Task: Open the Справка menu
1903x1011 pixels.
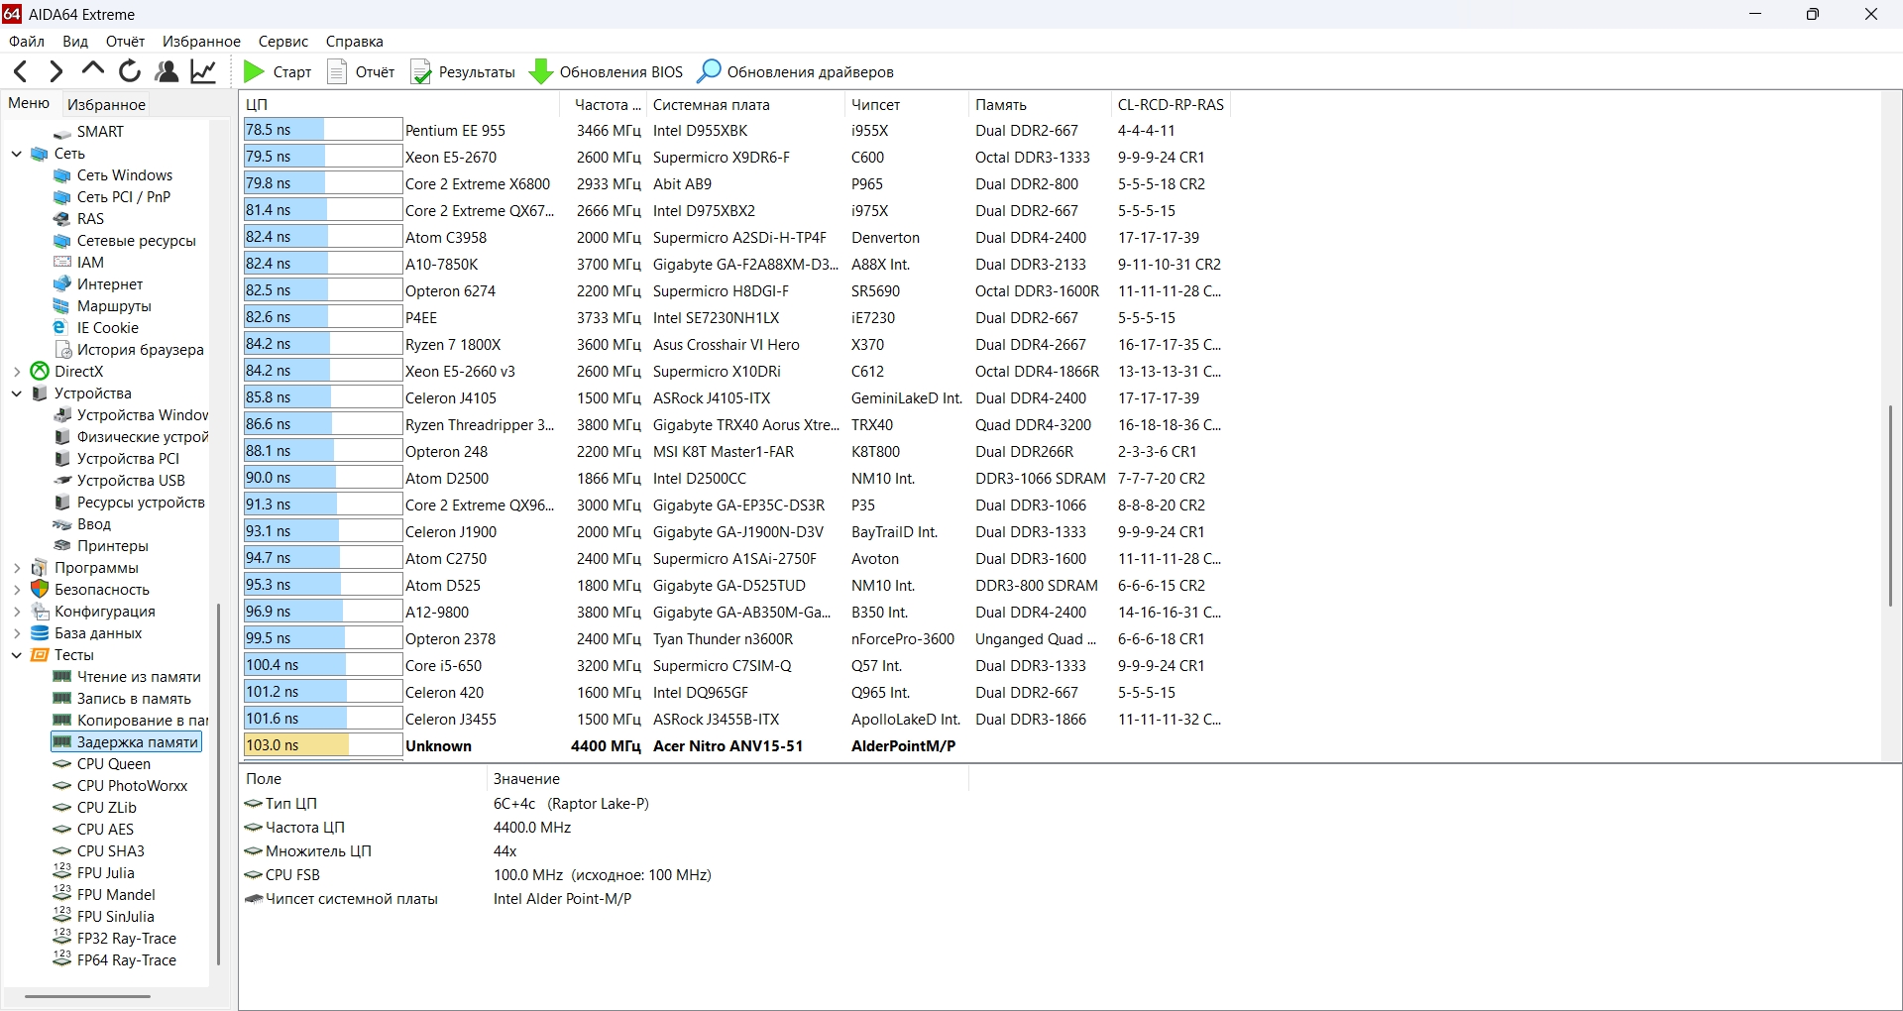Action: tap(355, 42)
